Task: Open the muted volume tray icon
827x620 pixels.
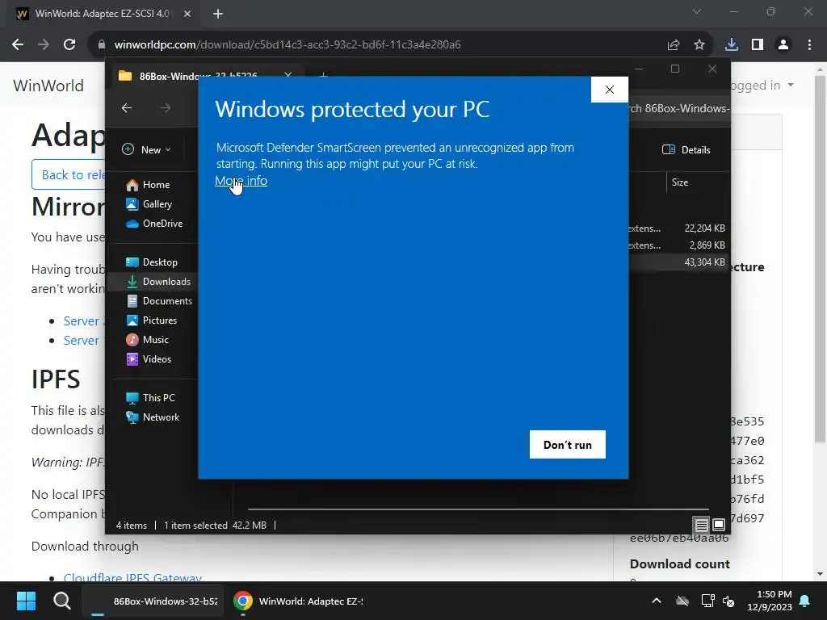Action: click(728, 601)
